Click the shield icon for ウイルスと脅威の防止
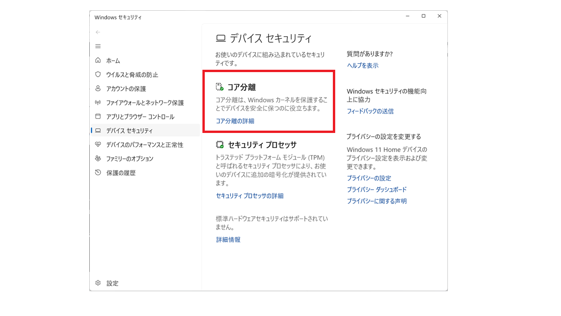Image resolution: width=561 pixels, height=316 pixels. click(x=98, y=74)
